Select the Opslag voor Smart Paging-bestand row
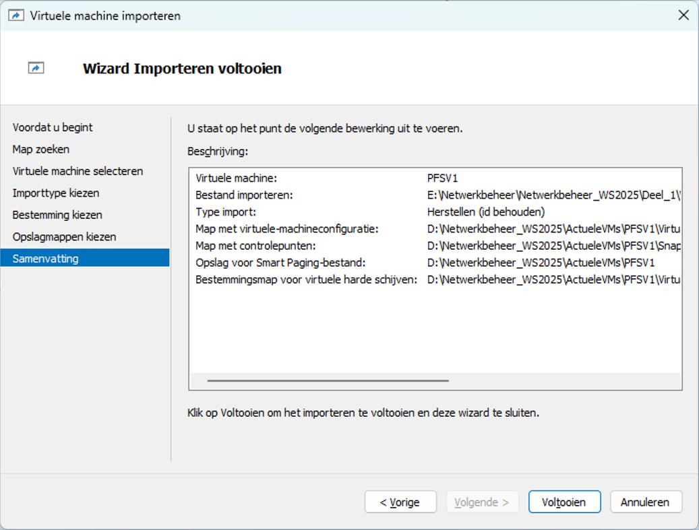This screenshot has height=530, width=699. pos(435,263)
